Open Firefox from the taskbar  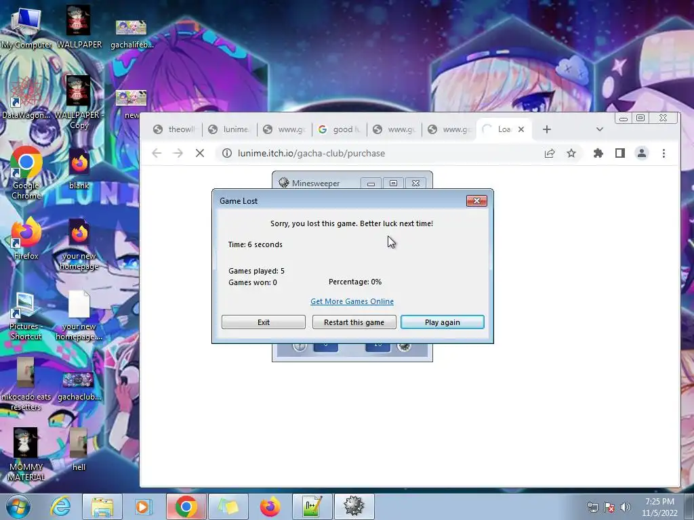pos(270,506)
